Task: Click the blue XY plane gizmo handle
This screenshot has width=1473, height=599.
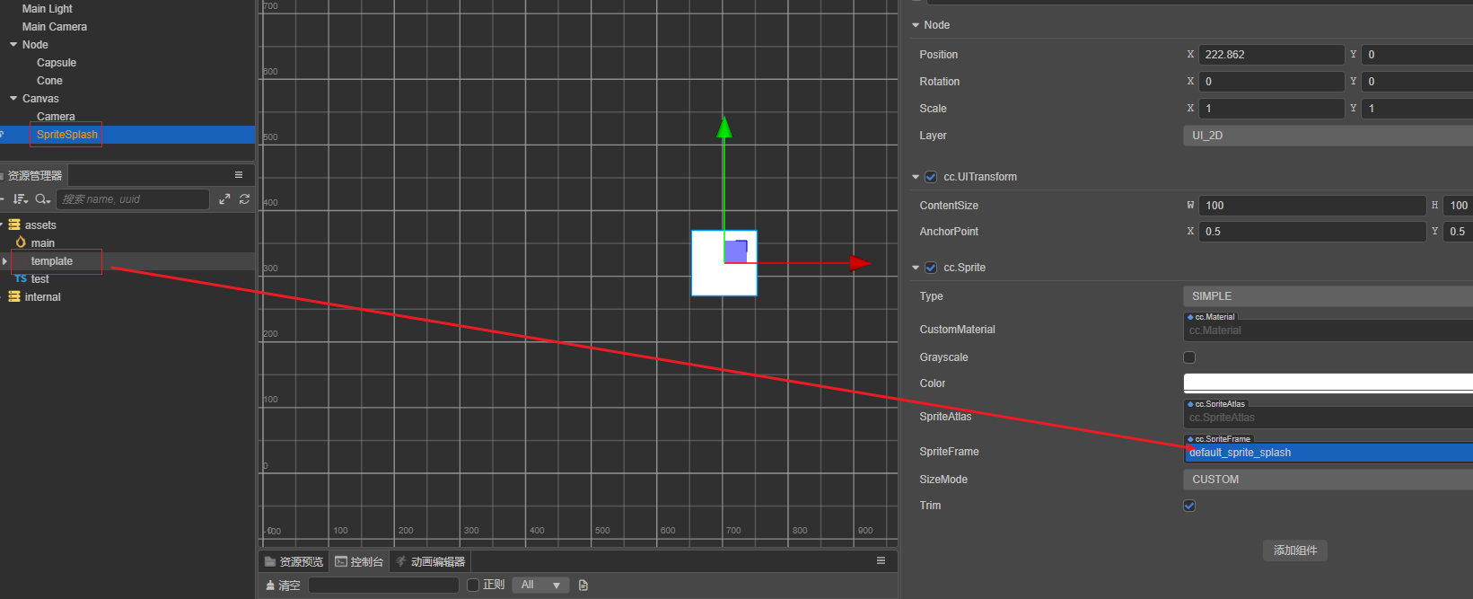Action: pos(736,251)
